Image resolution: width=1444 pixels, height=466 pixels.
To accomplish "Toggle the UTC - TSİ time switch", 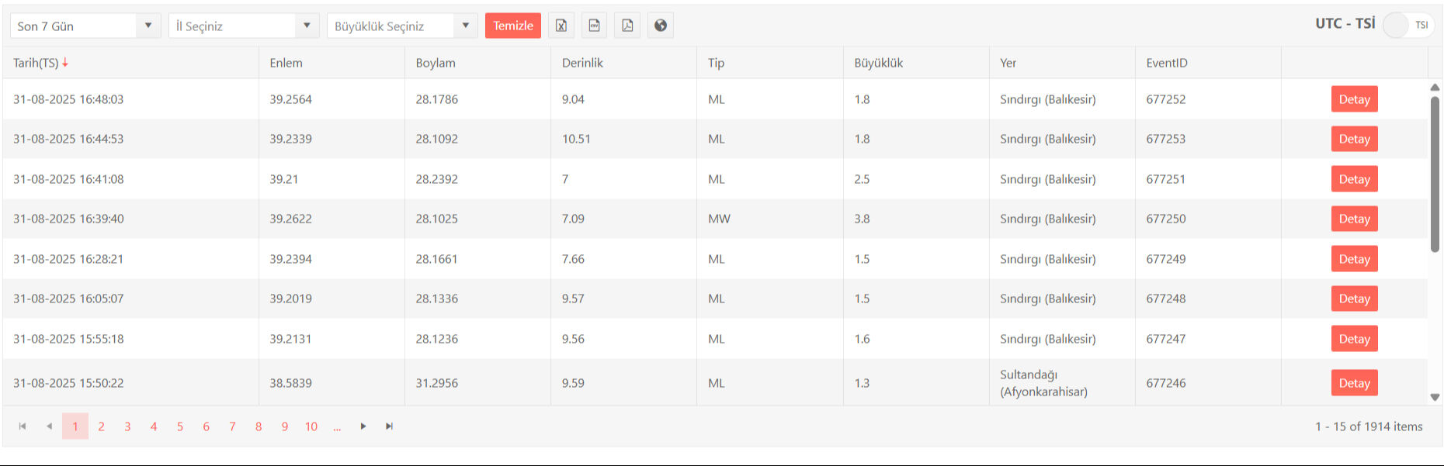I will point(1408,25).
